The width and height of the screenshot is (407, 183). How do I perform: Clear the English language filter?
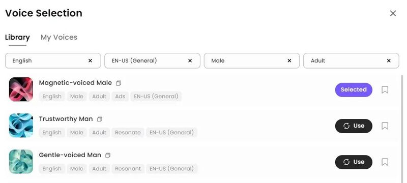pos(91,60)
